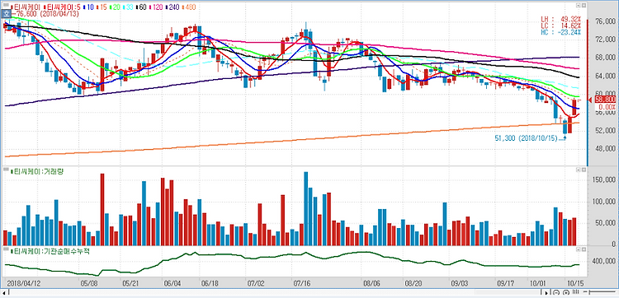This screenshot has height=298, width=619.
Task: Click the 티씨케이:거래량 legend label
Action: point(36,171)
